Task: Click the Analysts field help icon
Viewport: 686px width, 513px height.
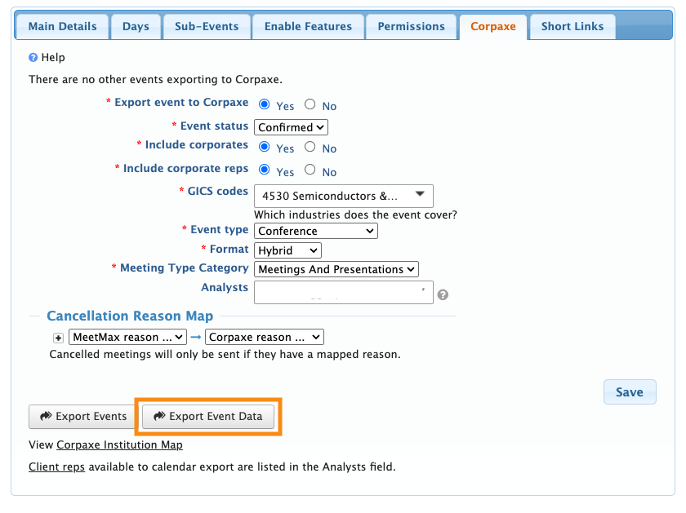Action: point(443,295)
